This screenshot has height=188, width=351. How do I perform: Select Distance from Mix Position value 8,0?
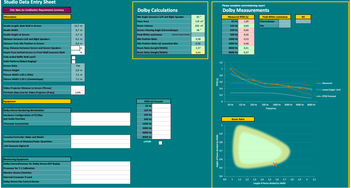pyautogui.click(x=78, y=44)
